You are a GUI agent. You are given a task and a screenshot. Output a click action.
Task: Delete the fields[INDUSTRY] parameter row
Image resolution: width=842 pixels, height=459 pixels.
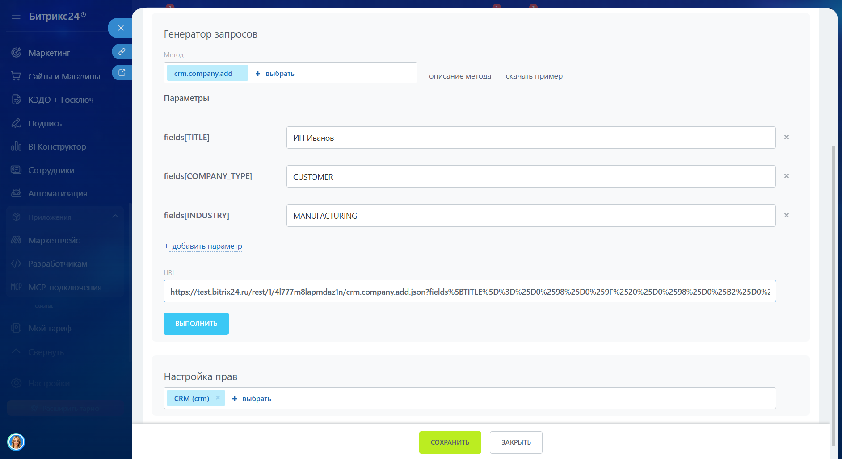tap(786, 215)
